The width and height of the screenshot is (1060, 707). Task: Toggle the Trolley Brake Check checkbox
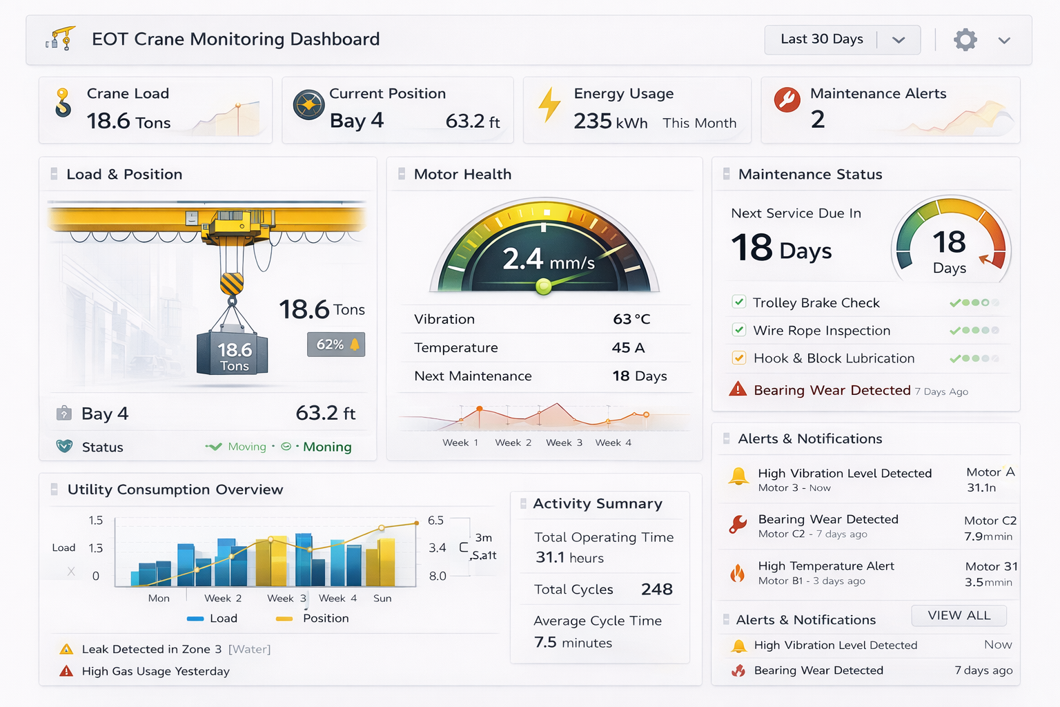739,302
